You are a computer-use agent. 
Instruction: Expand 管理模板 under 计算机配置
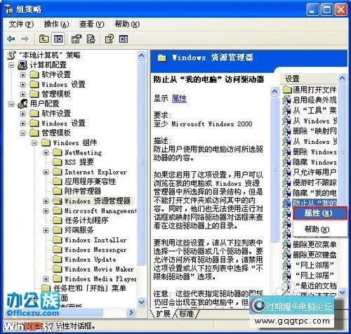pyautogui.click(x=22, y=94)
